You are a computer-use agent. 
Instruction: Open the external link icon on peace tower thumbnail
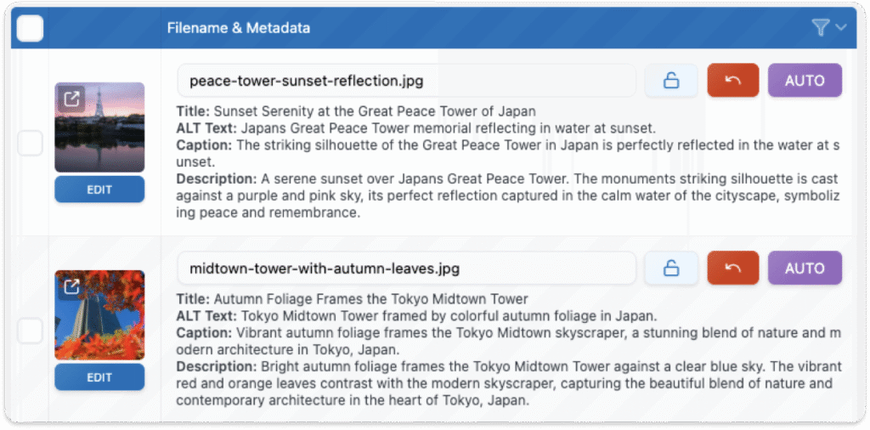click(x=72, y=99)
